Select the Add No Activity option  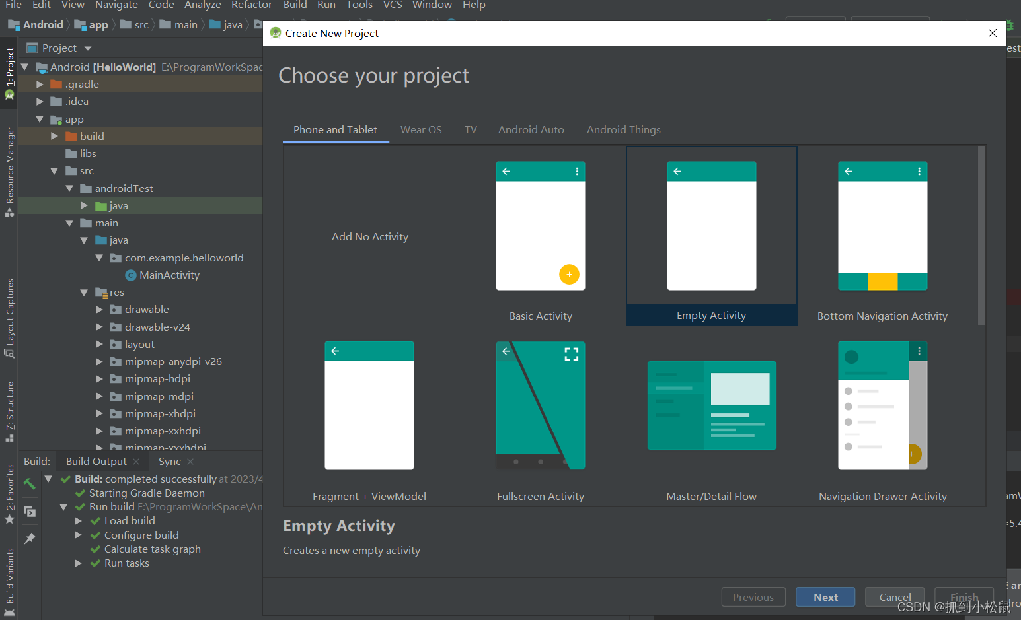click(370, 236)
